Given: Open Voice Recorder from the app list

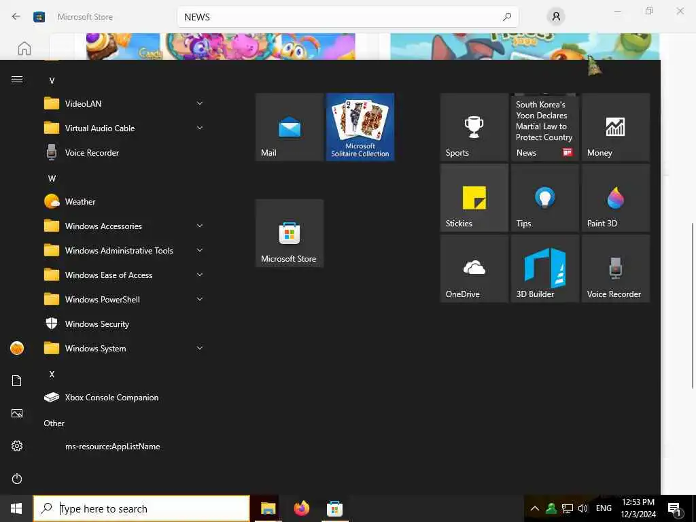Looking at the screenshot, I should coord(124,153).
